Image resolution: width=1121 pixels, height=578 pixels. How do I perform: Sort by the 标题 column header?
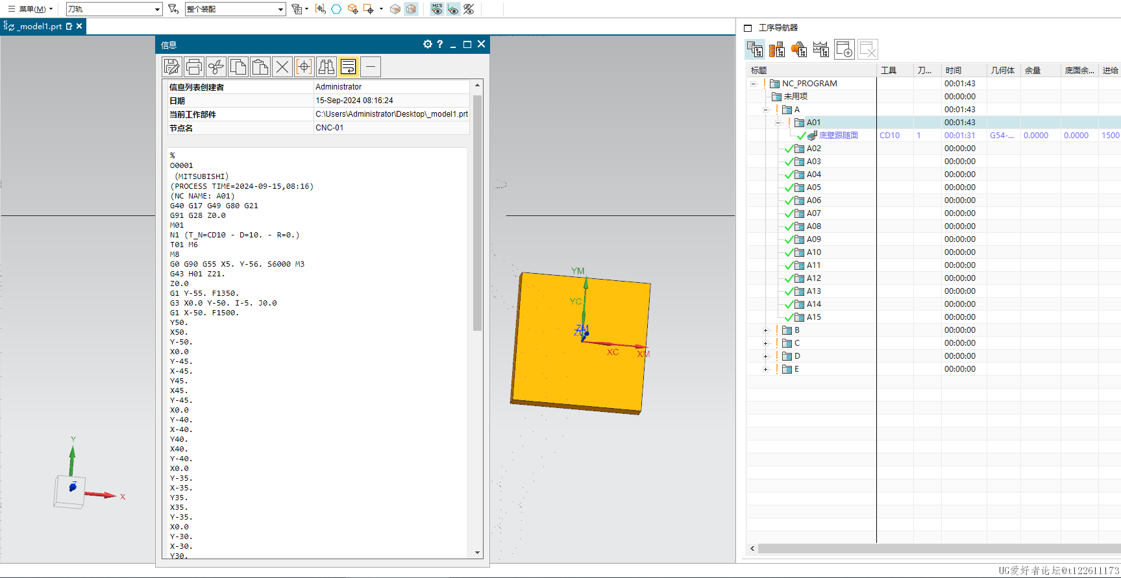pyautogui.click(x=811, y=70)
